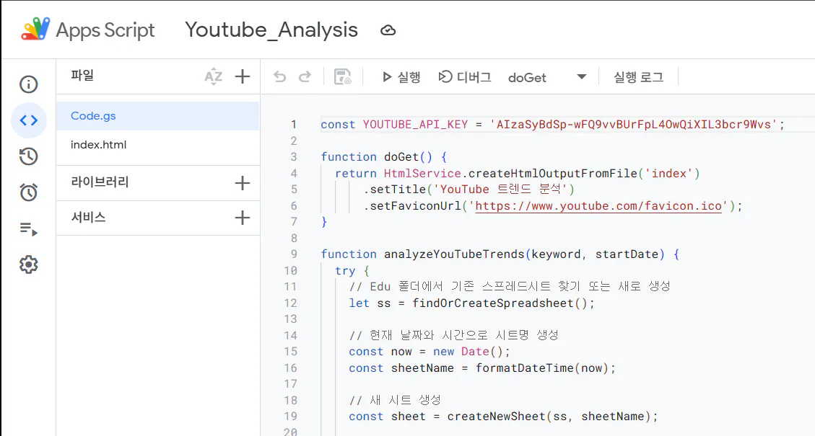Open the Triggers alarm clock icon
Viewport: 815px width, 436px height.
click(x=29, y=192)
